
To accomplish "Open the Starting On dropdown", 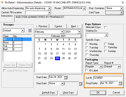I will pyautogui.click(x=106, y=35).
